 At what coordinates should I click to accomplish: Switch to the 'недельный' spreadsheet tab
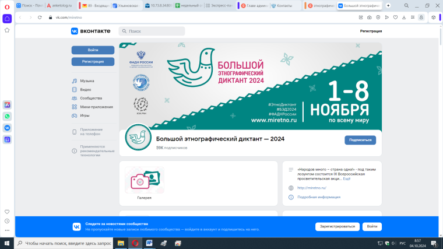[x=189, y=6]
